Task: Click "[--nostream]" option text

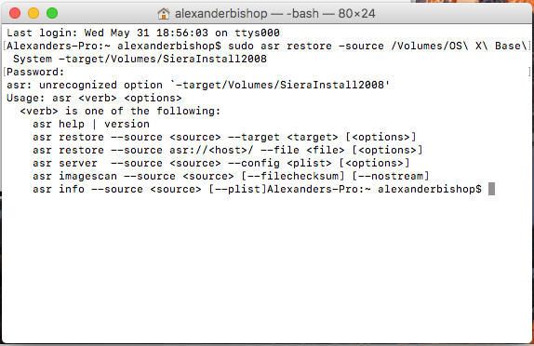Action: [391, 176]
